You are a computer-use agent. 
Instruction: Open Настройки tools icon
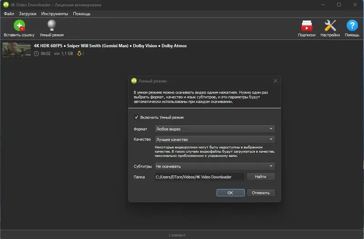(x=330, y=25)
